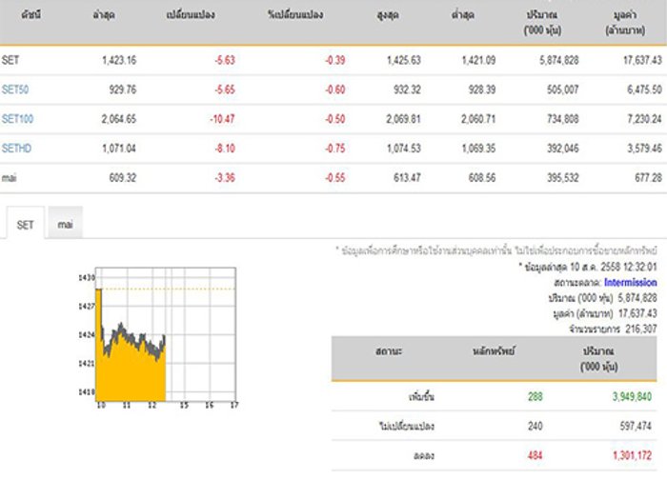Select SET50 value 6,475.50

(644, 90)
